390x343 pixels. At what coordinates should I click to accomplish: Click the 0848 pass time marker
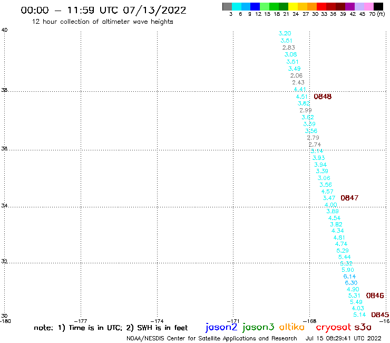point(323,97)
